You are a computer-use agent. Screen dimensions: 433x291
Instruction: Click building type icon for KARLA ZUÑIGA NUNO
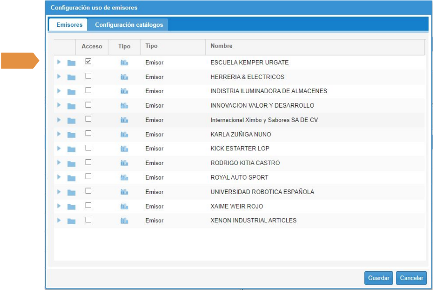click(124, 135)
